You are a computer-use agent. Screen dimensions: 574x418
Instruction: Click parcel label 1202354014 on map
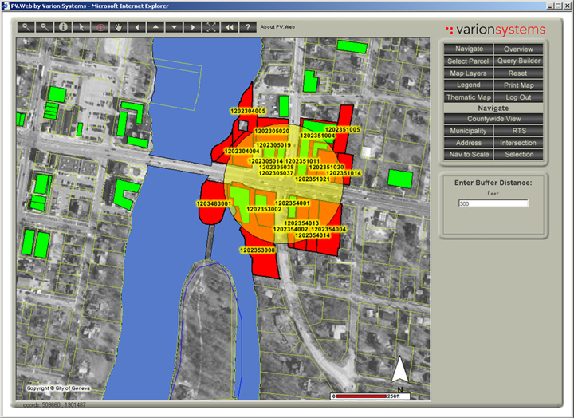pyautogui.click(x=313, y=235)
